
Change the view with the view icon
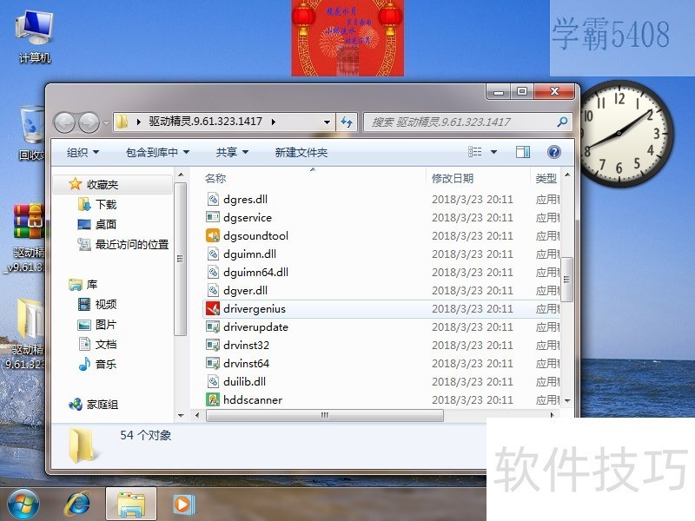click(474, 153)
